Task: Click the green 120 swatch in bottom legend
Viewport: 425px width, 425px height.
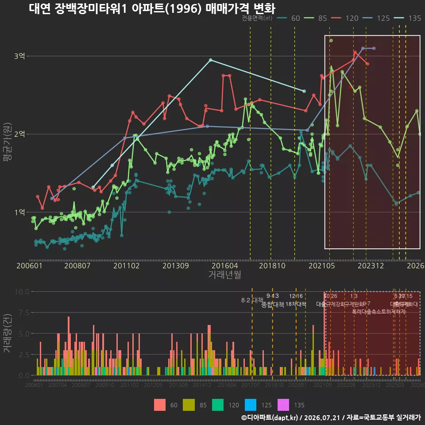Action: pyautogui.click(x=218, y=405)
